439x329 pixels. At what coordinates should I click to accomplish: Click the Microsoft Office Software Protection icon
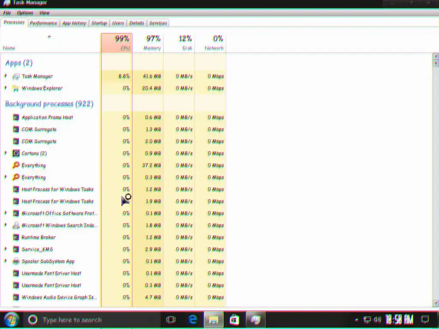coord(16,213)
